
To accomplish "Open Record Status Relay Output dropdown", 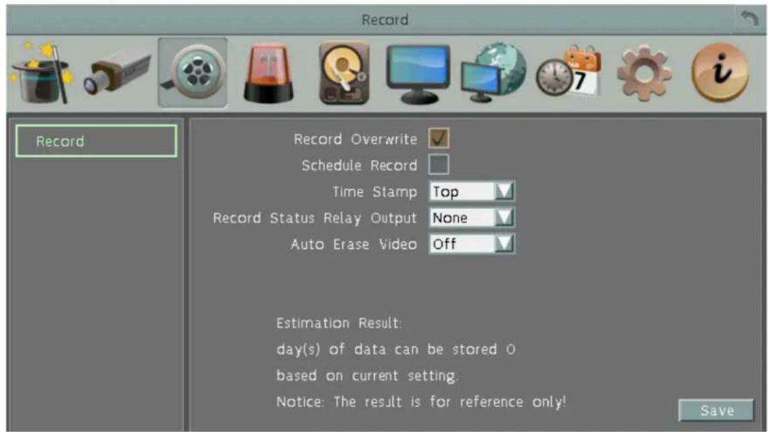I will (x=471, y=218).
